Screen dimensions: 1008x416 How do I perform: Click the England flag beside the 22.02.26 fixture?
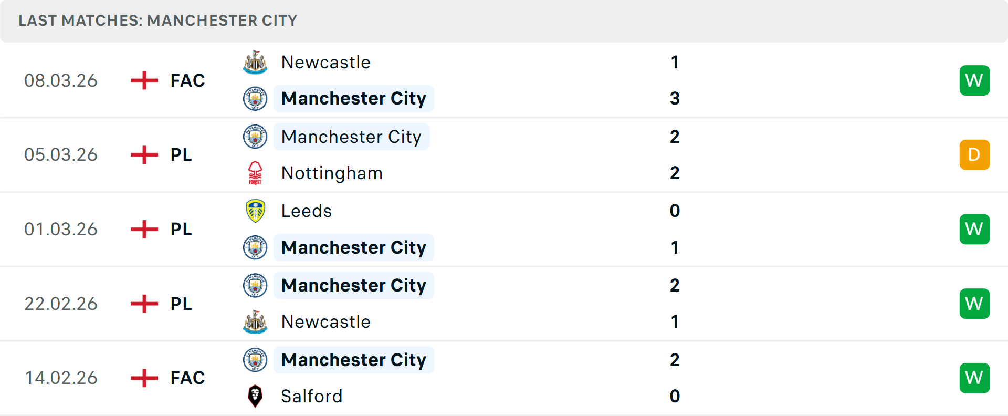(143, 304)
